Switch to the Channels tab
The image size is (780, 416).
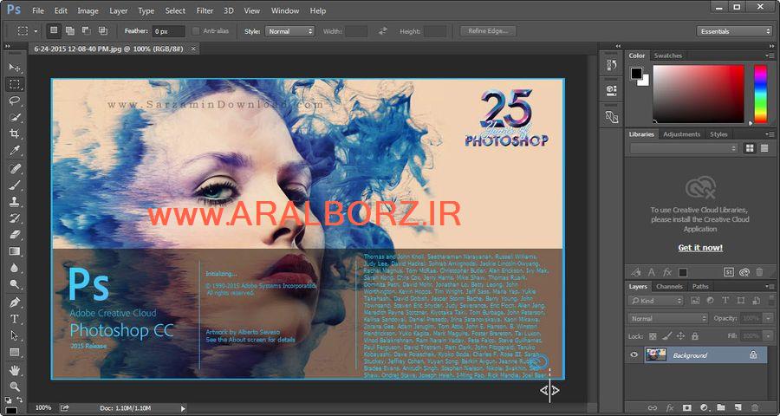pyautogui.click(x=669, y=287)
